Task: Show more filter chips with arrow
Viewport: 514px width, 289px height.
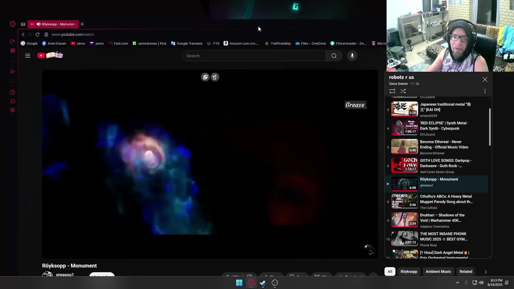Action: tap(485, 272)
